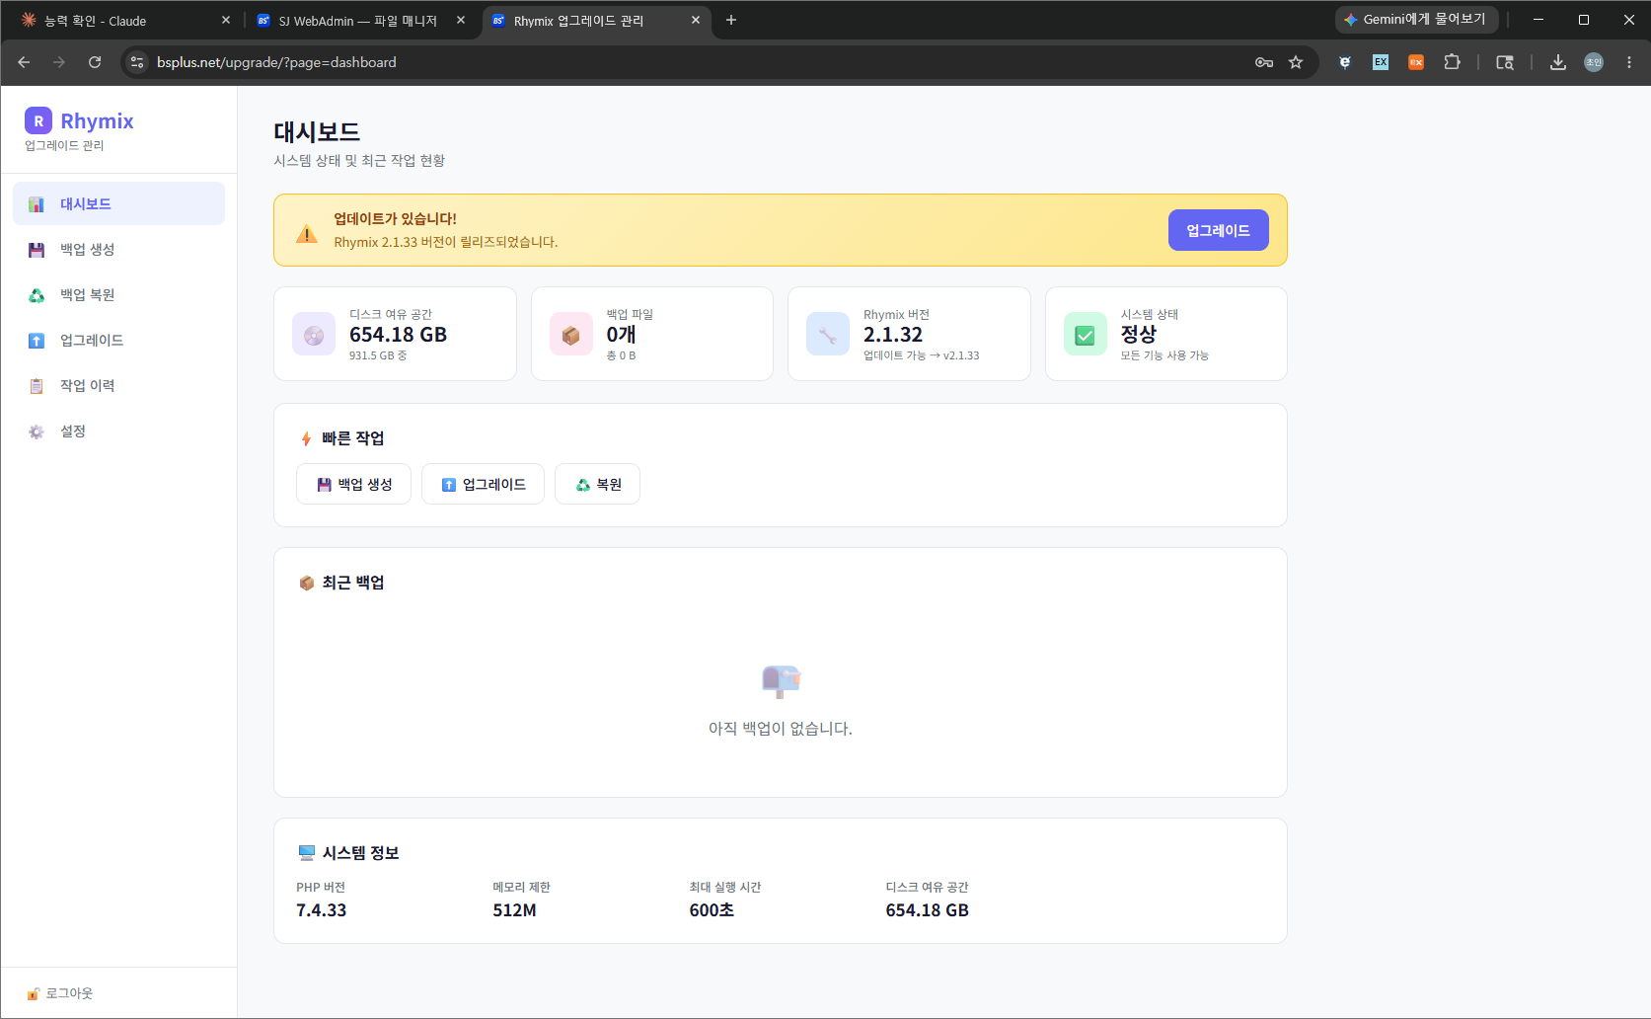1651x1019 pixels.
Task: Click the 메모리 제한 value 512M
Action: click(x=514, y=910)
